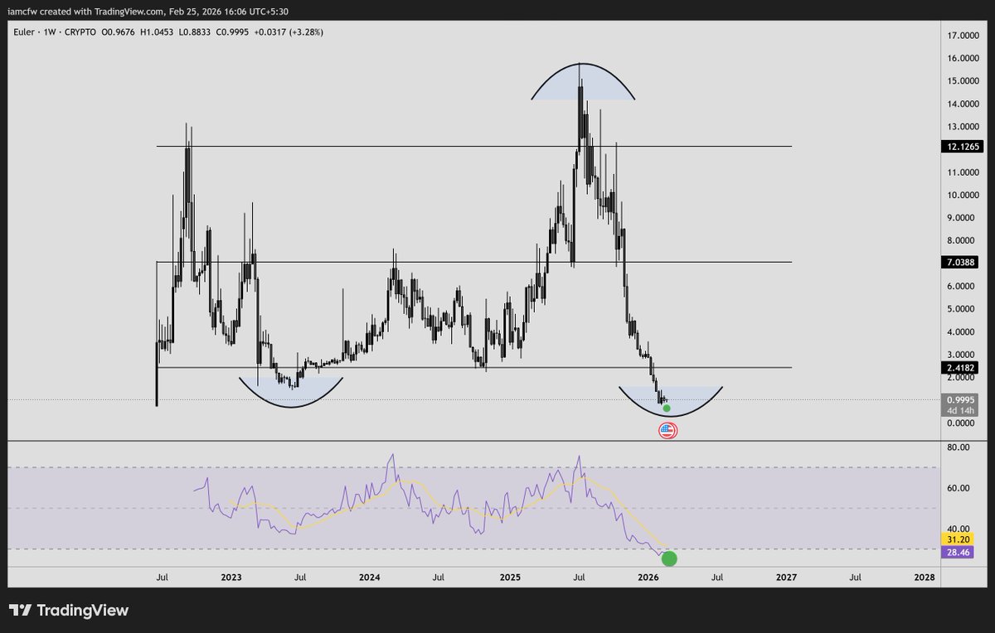
Task: Click the 80.00 RSI axis label
Action: [960, 447]
